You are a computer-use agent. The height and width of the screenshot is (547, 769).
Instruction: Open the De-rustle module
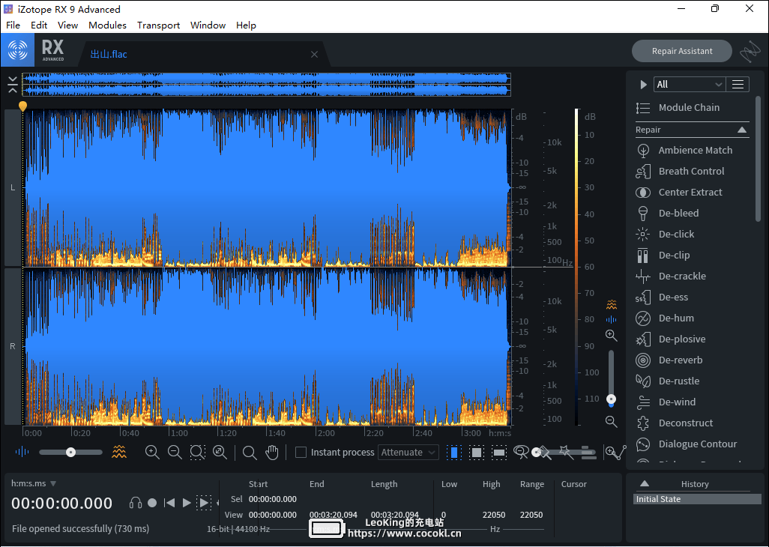tap(668, 381)
